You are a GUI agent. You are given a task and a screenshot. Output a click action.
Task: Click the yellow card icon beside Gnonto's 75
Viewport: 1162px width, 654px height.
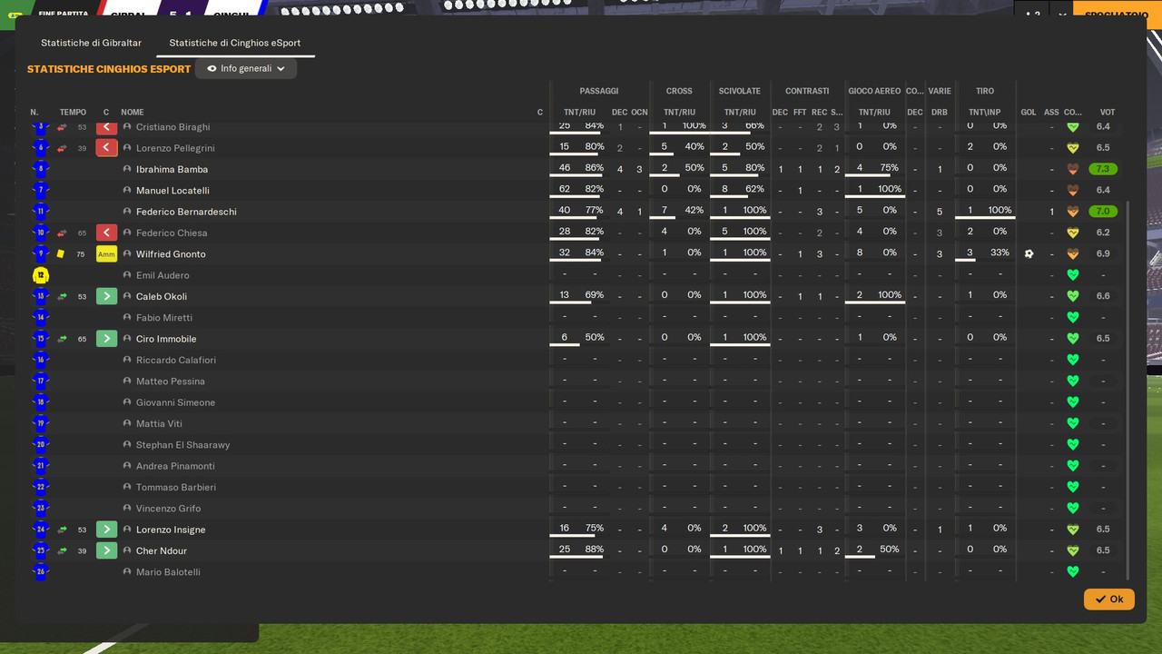click(61, 254)
